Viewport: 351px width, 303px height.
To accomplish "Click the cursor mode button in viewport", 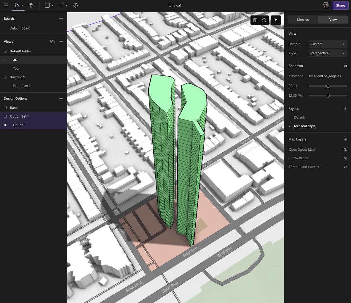I will [x=276, y=20].
